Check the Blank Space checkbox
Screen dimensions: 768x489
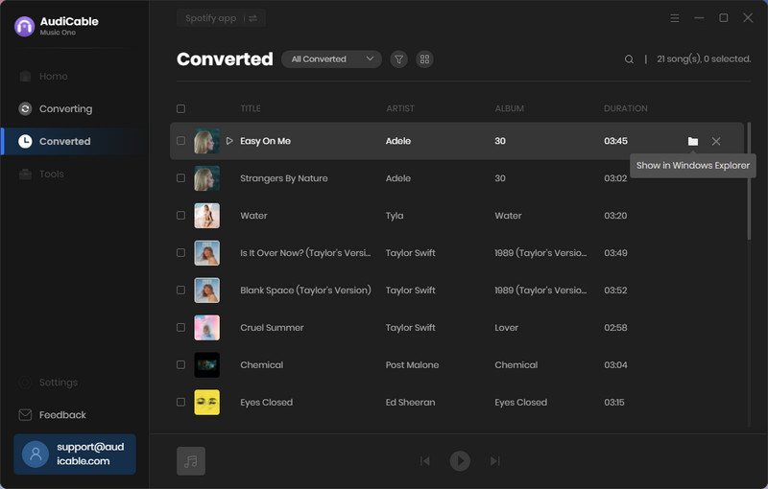point(180,290)
